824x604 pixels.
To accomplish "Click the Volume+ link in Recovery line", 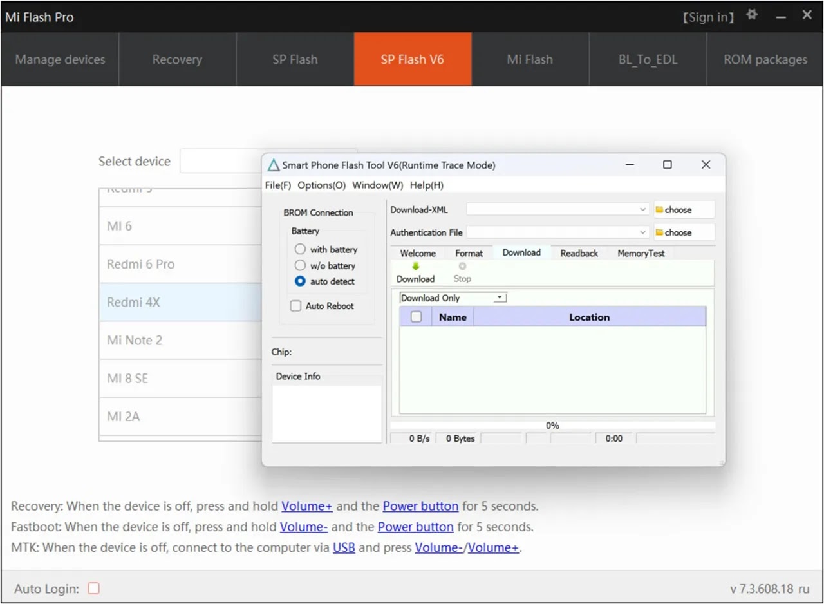I will point(307,506).
